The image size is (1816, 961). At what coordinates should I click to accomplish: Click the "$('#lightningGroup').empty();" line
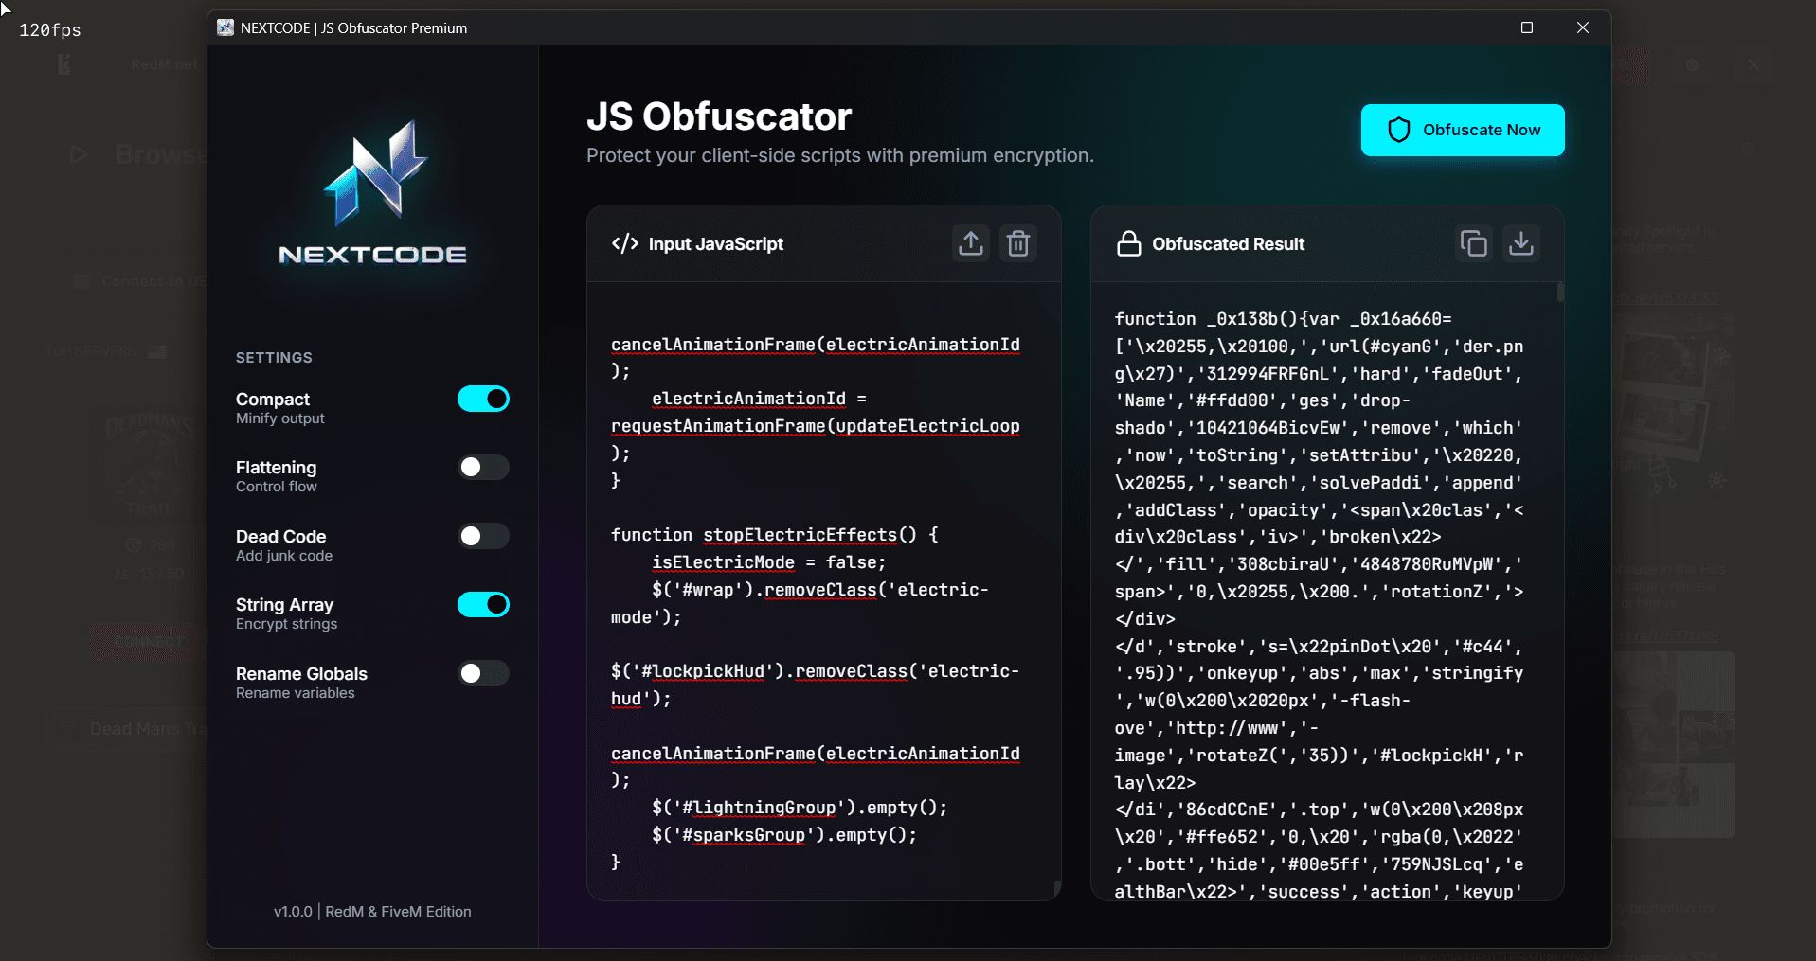pos(799,808)
